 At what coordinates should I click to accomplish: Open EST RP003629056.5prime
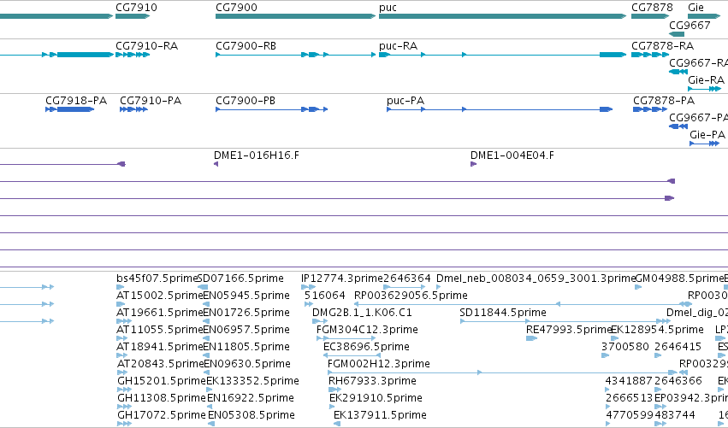click(411, 296)
